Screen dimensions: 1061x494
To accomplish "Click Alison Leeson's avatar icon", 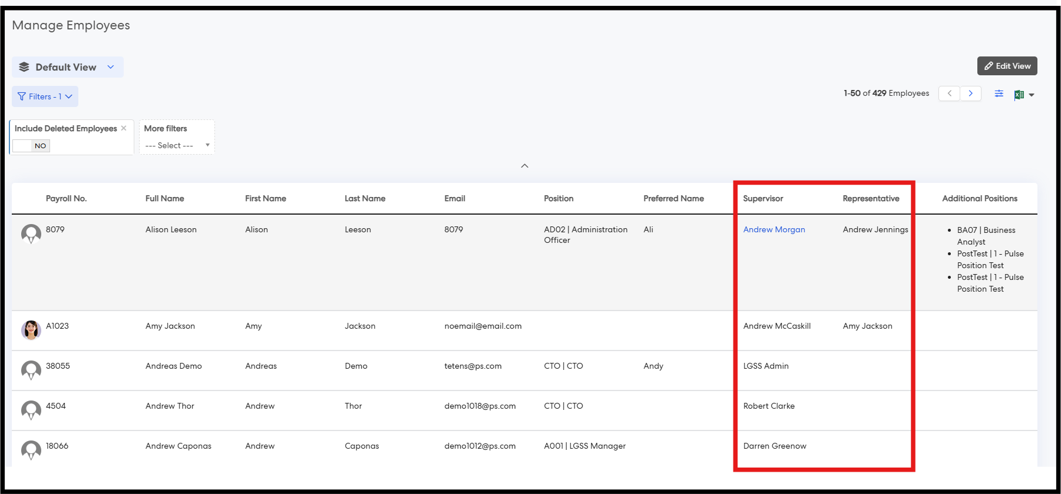I will pyautogui.click(x=31, y=233).
